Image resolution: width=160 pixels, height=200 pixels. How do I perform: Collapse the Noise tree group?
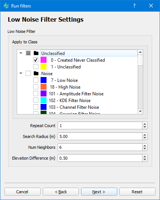tap(21, 73)
